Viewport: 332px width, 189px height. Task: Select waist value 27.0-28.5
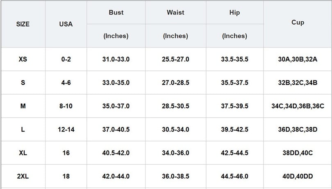pos(175,82)
